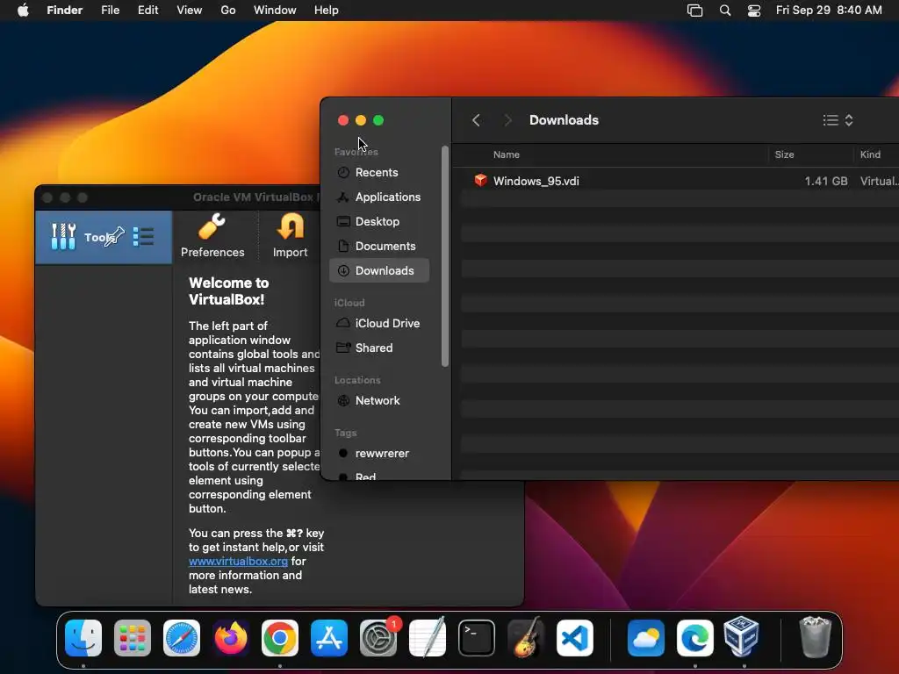899x674 pixels.
Task: Open Applications in Finder sidebar
Action: pyautogui.click(x=379, y=197)
